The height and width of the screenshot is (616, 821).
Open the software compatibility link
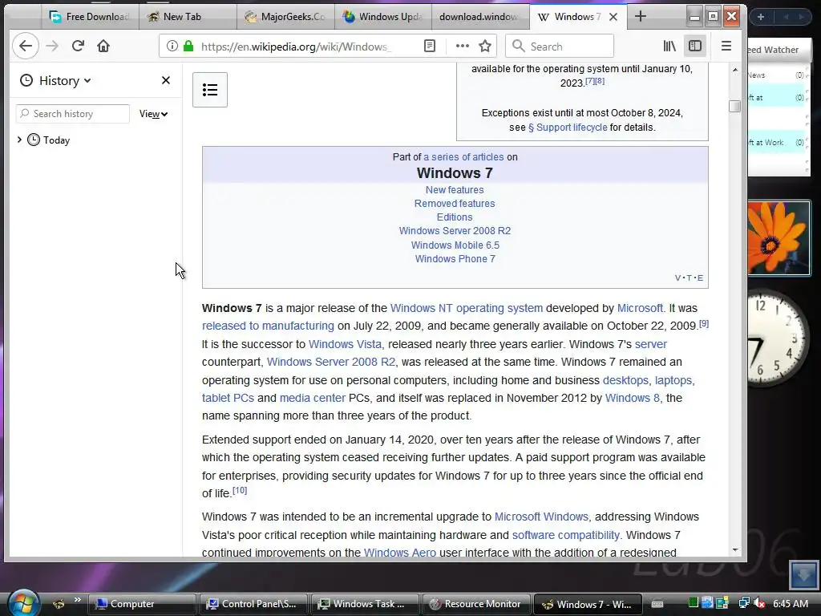point(565,535)
